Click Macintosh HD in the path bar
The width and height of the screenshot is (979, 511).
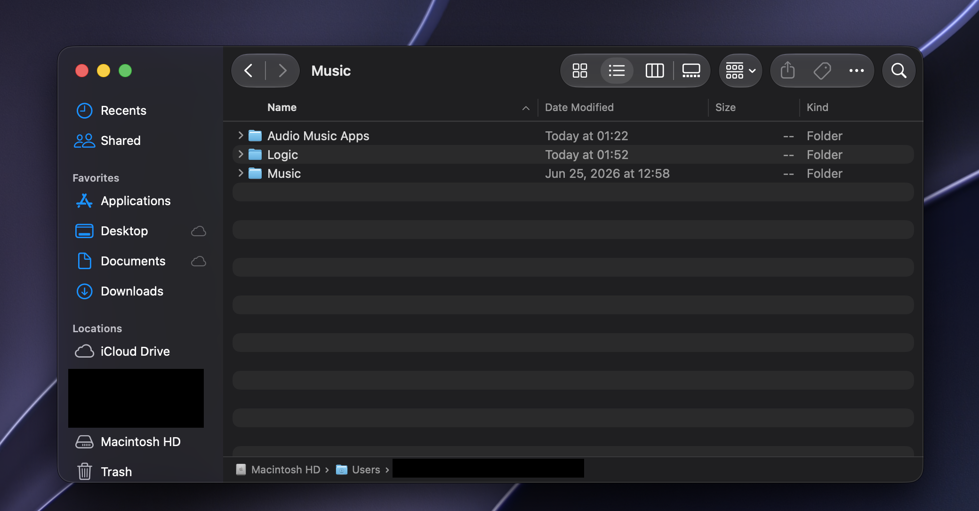click(x=286, y=470)
